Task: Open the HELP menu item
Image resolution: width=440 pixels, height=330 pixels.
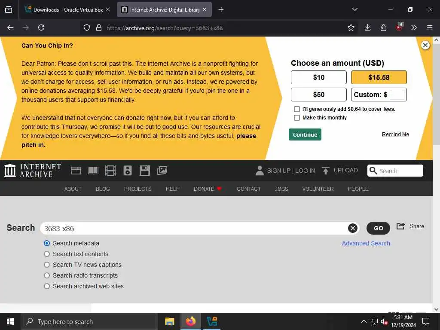Action: (173, 189)
